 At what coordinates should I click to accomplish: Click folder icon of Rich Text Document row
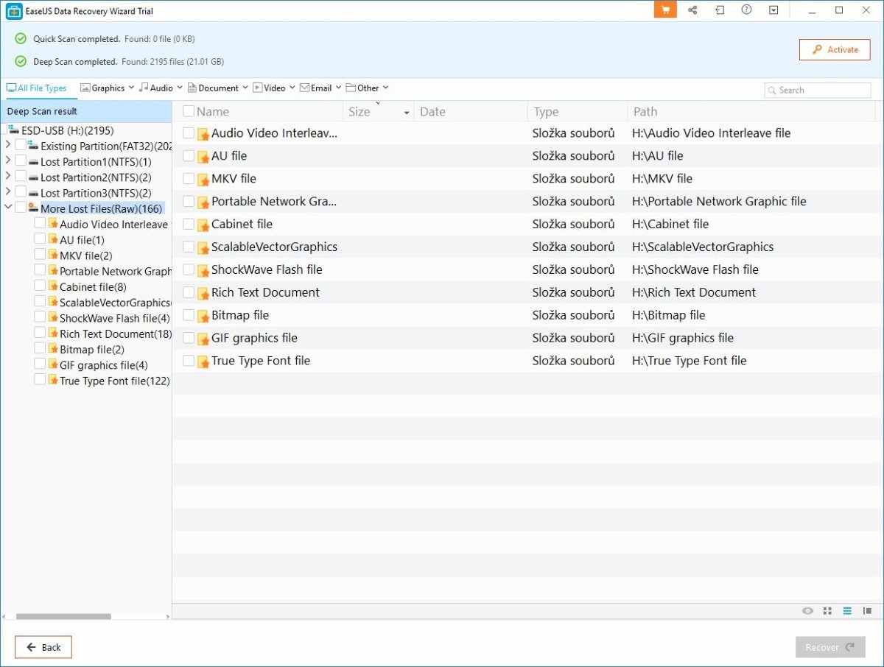point(203,294)
